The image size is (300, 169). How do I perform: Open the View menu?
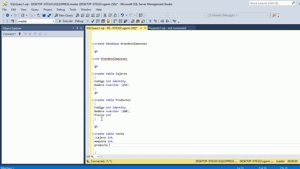point(23,9)
